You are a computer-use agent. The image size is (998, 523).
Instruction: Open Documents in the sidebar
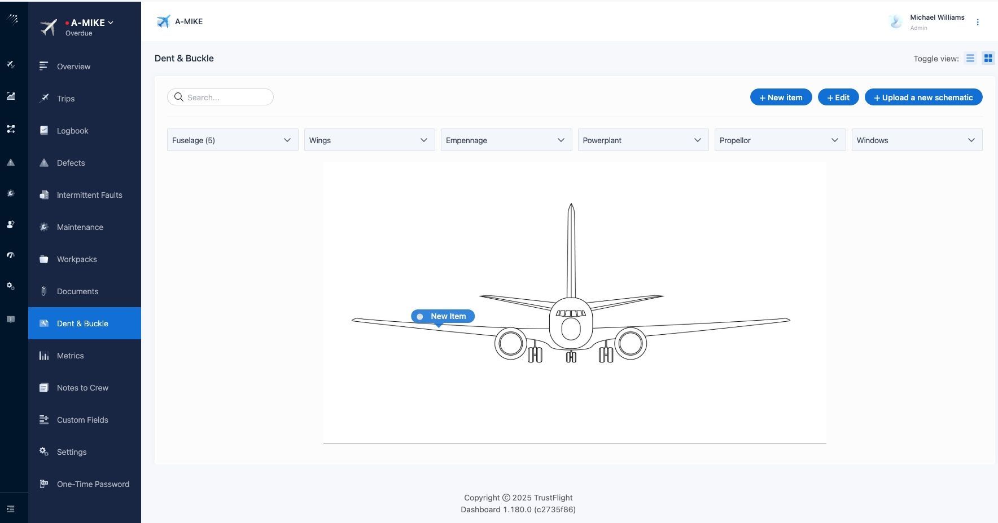click(85, 291)
